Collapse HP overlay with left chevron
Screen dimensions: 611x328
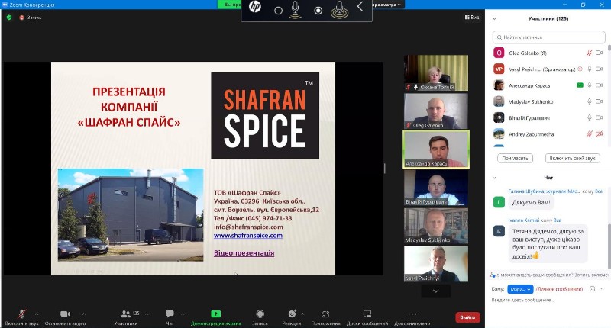(360, 6)
